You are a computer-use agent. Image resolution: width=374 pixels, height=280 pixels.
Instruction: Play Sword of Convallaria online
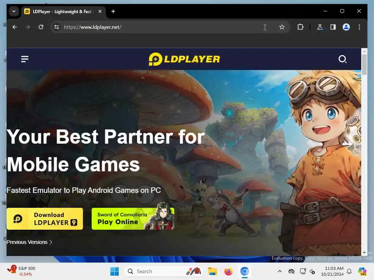pos(133,219)
